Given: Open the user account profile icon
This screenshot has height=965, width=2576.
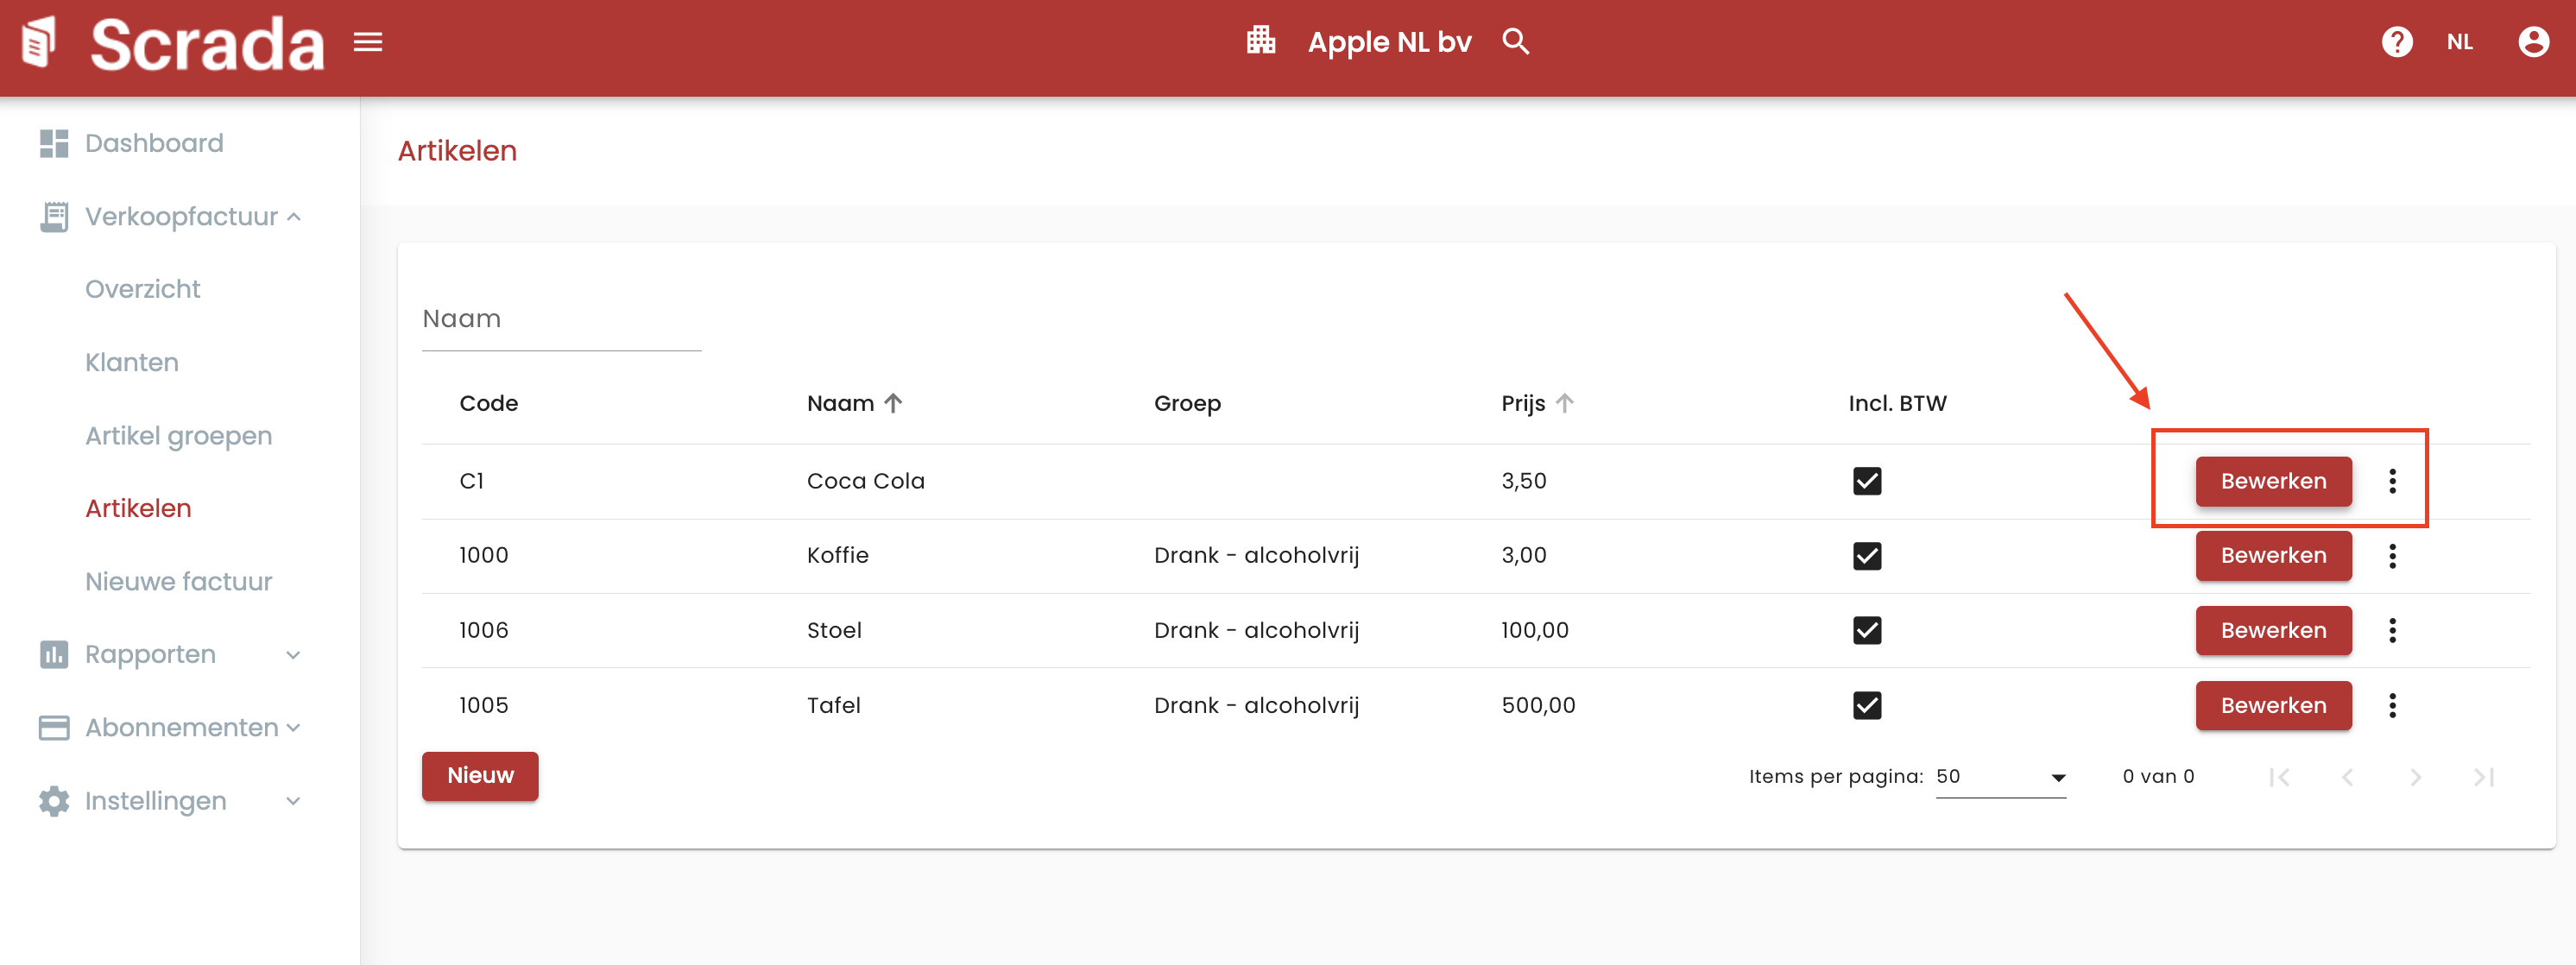Looking at the screenshot, I should pos(2532,42).
